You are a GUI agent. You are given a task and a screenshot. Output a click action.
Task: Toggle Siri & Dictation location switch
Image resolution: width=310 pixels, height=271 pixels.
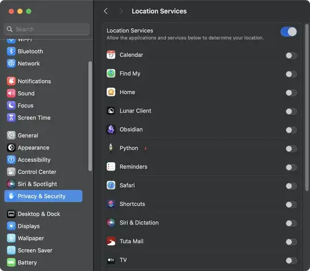coord(291,223)
